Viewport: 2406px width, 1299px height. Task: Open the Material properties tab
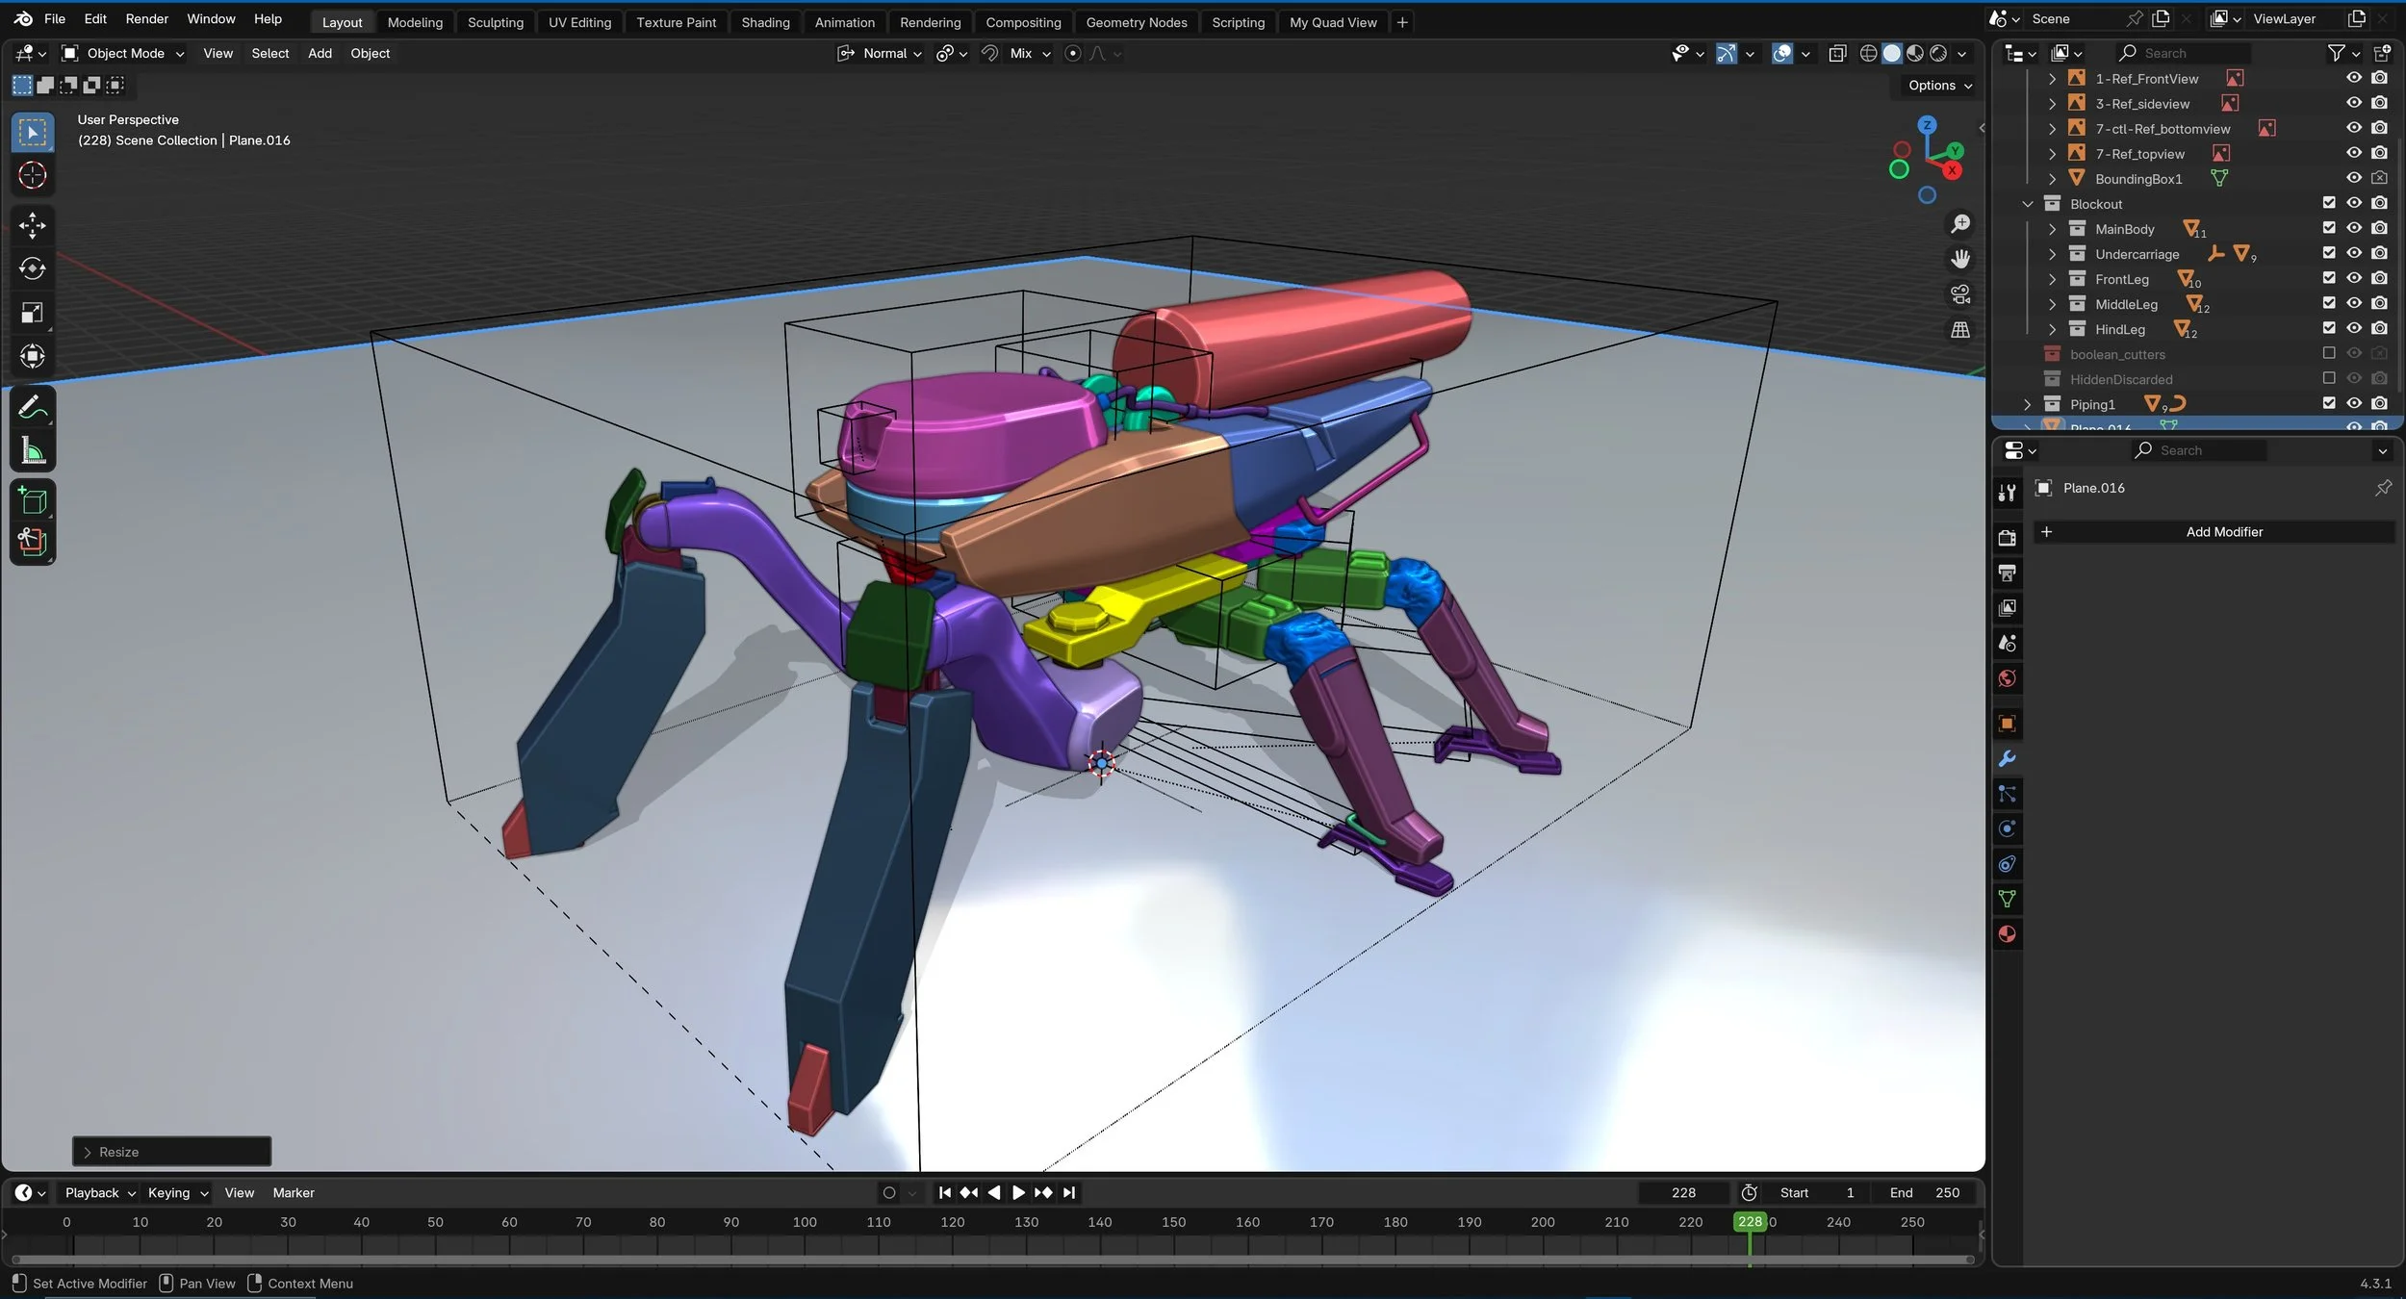point(2007,934)
